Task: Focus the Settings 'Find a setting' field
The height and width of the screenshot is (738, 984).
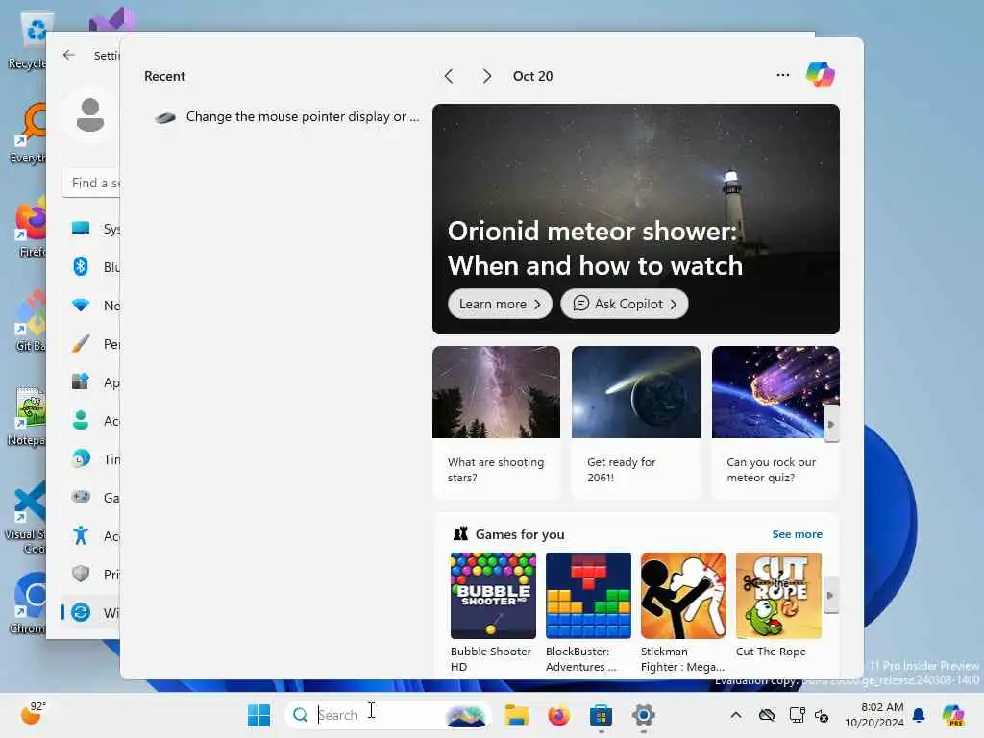Action: click(x=91, y=183)
